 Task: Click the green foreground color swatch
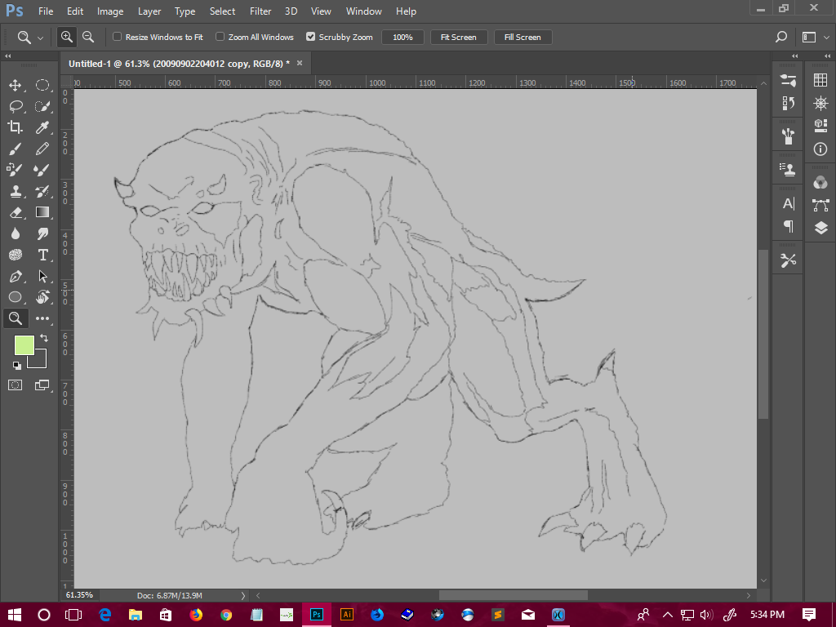point(23,345)
